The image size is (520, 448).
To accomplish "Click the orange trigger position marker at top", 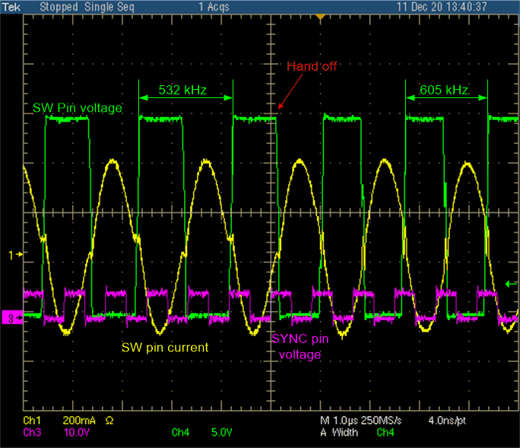I will coord(321,16).
